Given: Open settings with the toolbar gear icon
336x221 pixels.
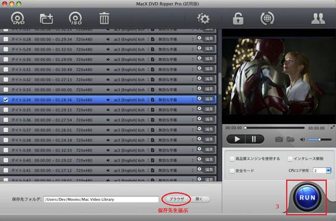Looking at the screenshot, I should (203, 18).
